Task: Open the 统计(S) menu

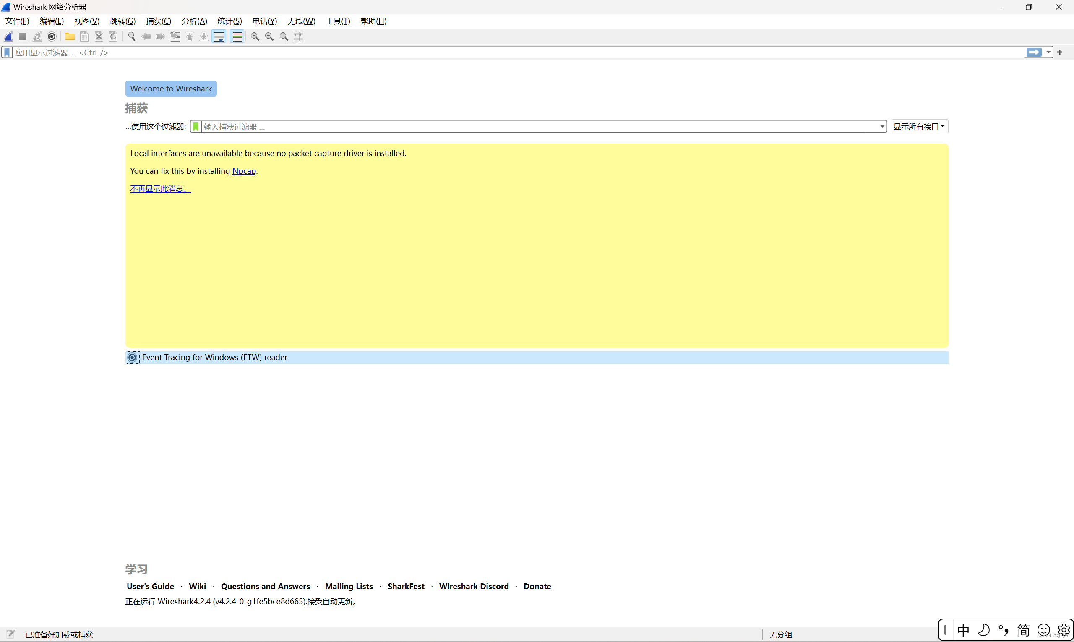Action: click(x=229, y=21)
